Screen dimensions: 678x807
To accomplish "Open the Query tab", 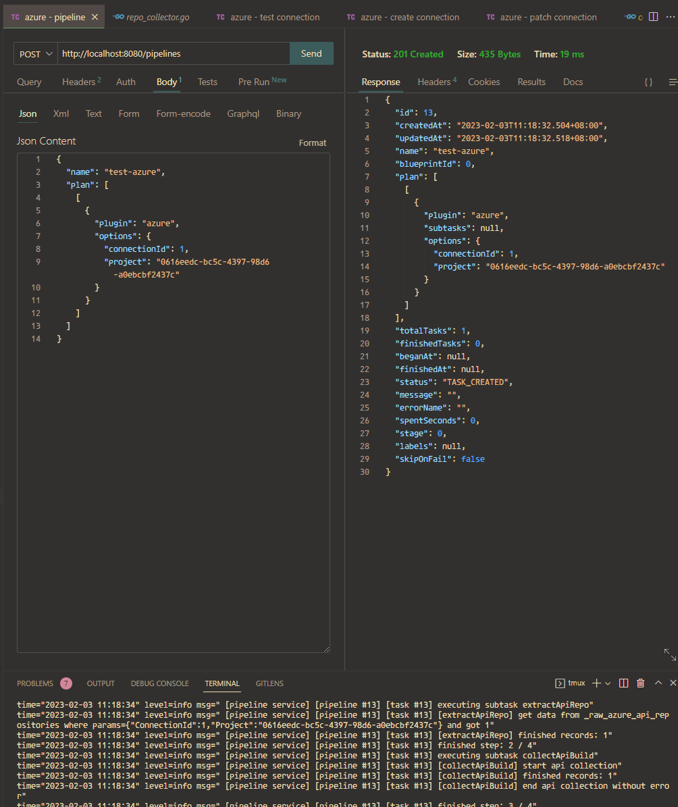I will coord(29,82).
